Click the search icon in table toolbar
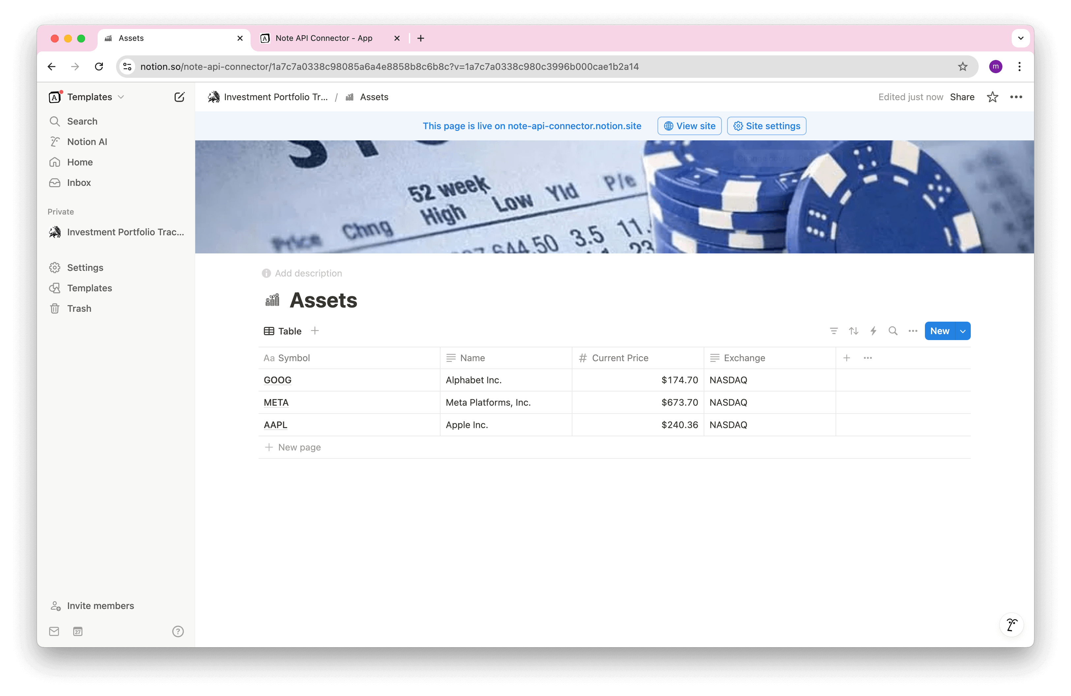The image size is (1071, 696). coord(893,331)
